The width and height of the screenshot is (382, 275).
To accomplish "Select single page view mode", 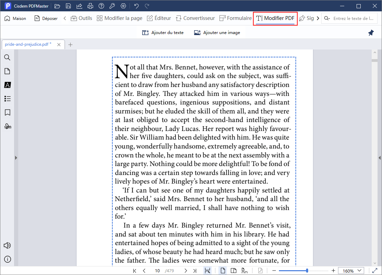I will 223,271.
